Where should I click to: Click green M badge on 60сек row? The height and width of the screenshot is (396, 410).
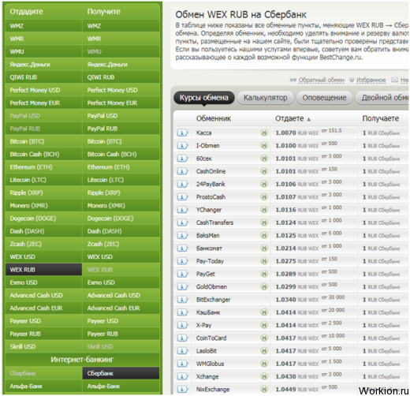(x=264, y=159)
